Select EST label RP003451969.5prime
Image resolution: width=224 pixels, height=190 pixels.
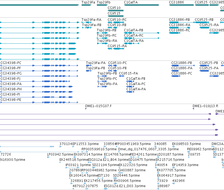tap(133, 144)
